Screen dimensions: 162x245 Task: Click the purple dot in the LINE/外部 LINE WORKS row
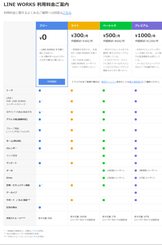136,101
